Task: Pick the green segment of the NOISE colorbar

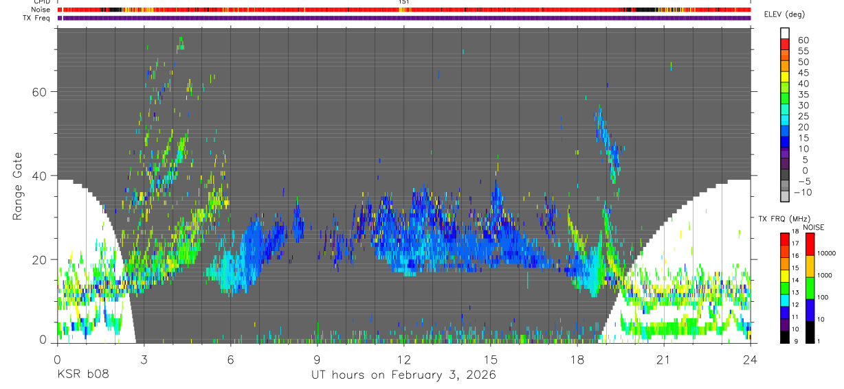Action: pyautogui.click(x=810, y=288)
